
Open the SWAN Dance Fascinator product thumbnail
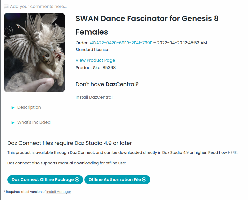[x=34, y=53]
